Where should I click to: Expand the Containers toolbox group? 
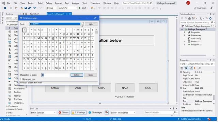[7, 106]
